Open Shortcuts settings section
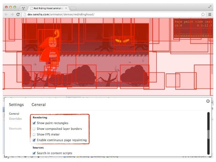The image size is (216, 162). tap(15, 129)
